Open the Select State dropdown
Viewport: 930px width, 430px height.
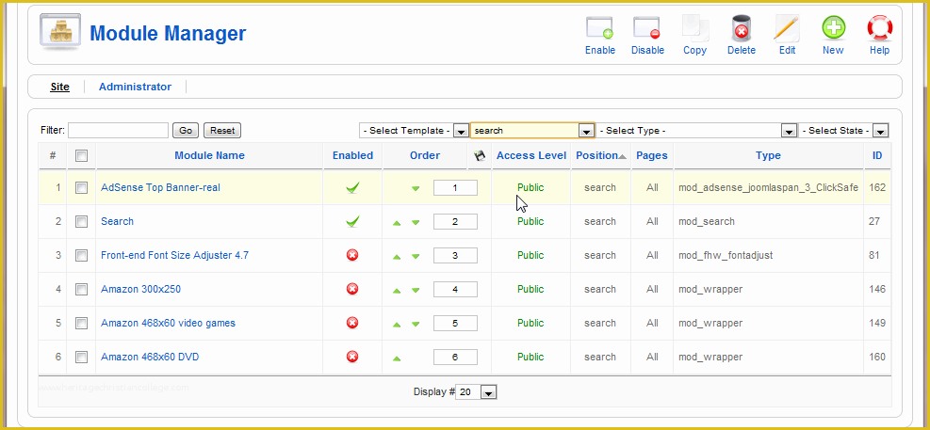[843, 130]
